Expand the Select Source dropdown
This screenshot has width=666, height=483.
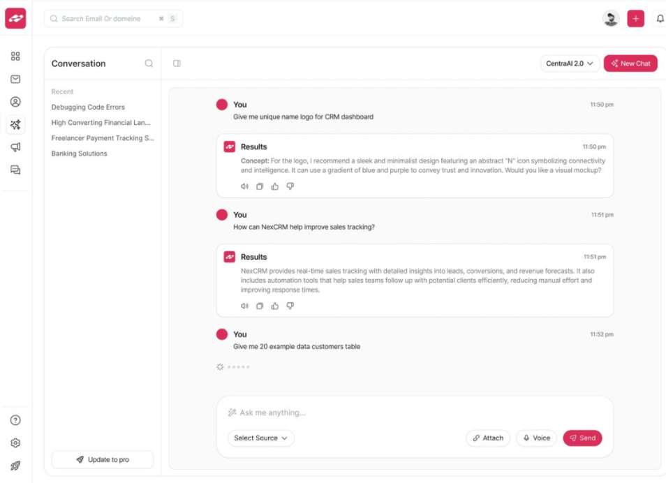point(260,438)
